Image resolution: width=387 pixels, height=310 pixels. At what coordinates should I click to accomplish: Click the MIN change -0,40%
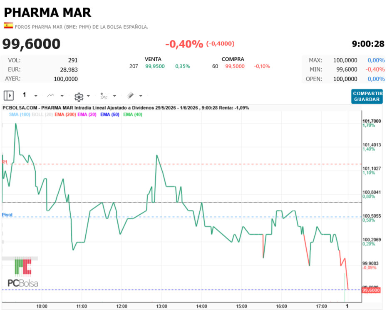click(x=375, y=69)
